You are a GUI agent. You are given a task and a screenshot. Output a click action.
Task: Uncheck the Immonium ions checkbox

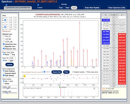click(x=4, y=44)
